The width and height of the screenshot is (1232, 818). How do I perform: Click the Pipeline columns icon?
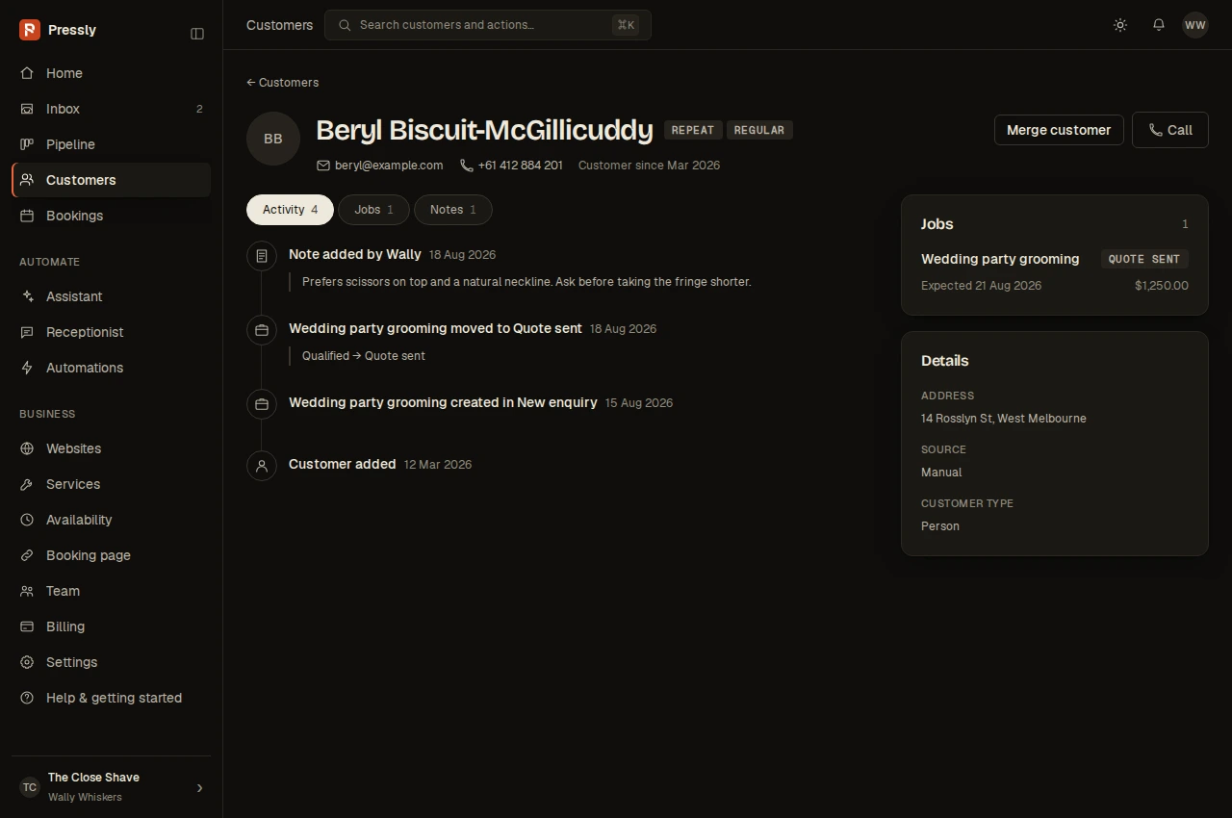click(x=27, y=144)
